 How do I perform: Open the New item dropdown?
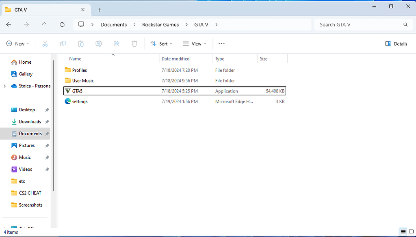pyautogui.click(x=17, y=43)
